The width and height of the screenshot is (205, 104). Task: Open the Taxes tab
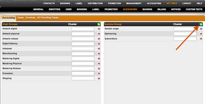tap(20, 18)
